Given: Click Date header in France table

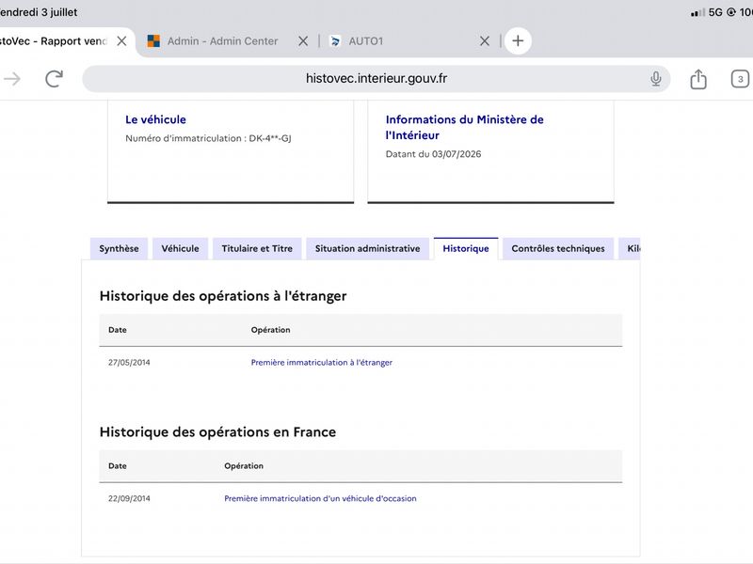Looking at the screenshot, I should [118, 465].
